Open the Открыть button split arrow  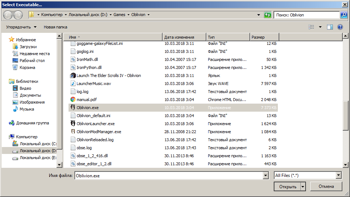[x=303, y=186]
